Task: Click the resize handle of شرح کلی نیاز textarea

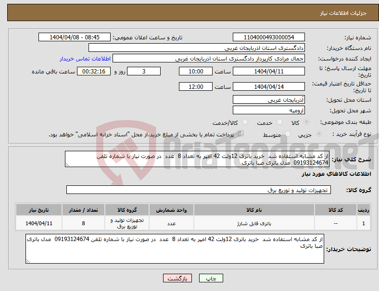Action: [x=67, y=165]
